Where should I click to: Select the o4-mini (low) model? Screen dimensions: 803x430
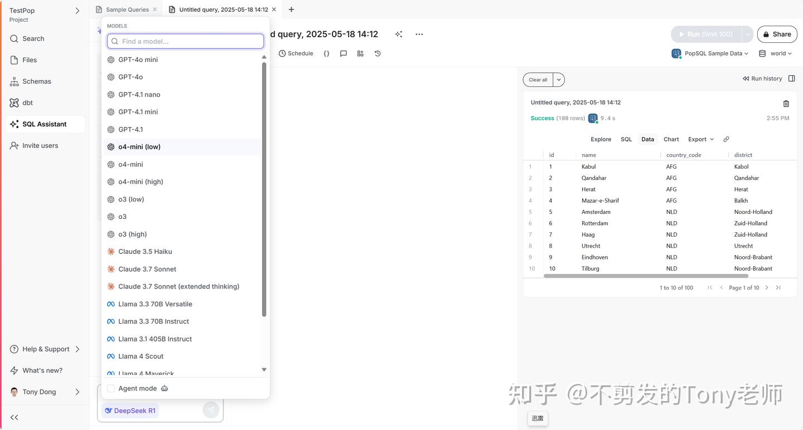pos(139,146)
